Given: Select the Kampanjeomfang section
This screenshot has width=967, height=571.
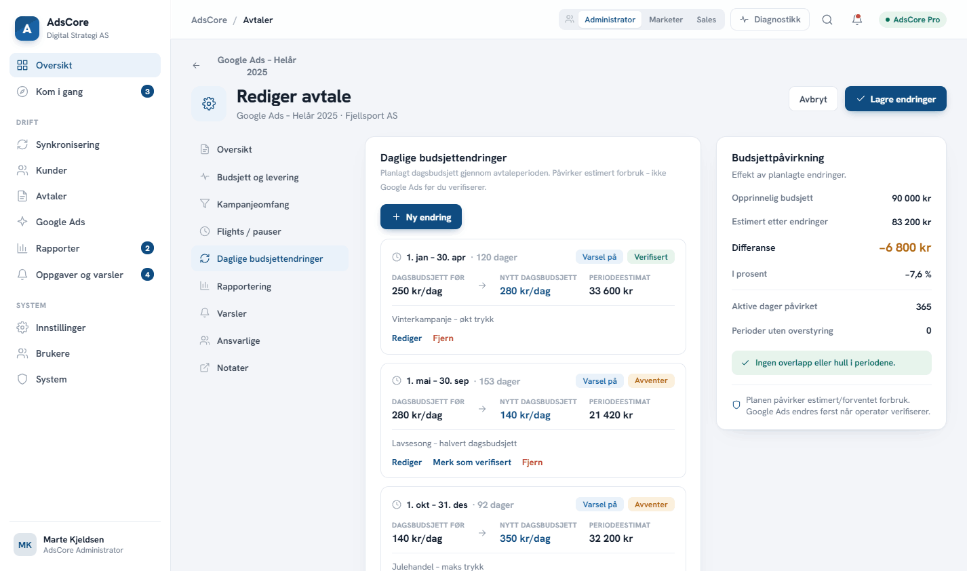Looking at the screenshot, I should click(270, 204).
